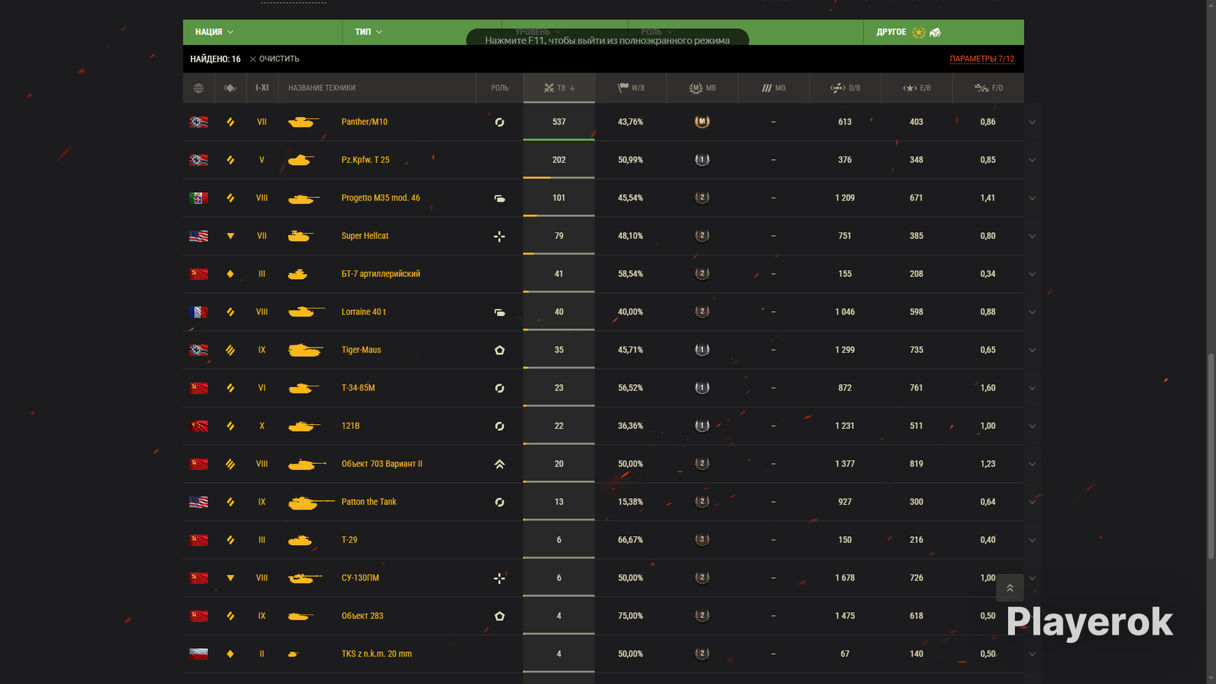This screenshot has width=1216, height=684.
Task: Open Super Hellcat vehicle link
Action: tap(365, 236)
